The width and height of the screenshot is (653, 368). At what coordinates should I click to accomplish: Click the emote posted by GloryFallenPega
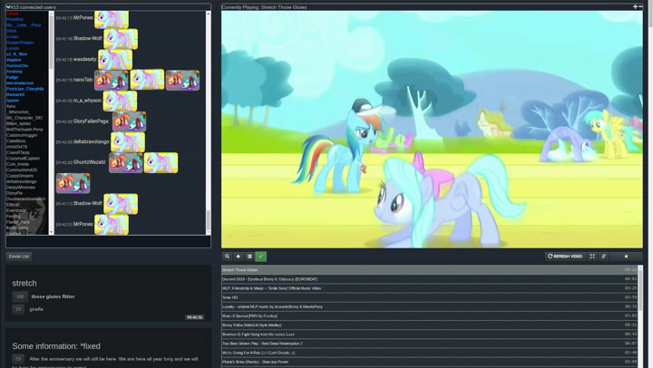129,121
